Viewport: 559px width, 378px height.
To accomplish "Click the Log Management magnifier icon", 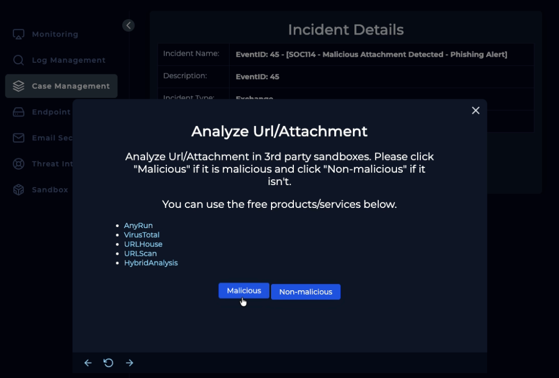I will coord(19,60).
